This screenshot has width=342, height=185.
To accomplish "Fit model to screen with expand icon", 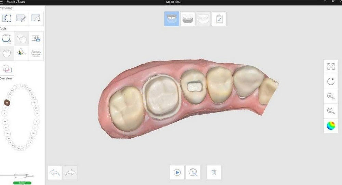I will [x=331, y=67].
